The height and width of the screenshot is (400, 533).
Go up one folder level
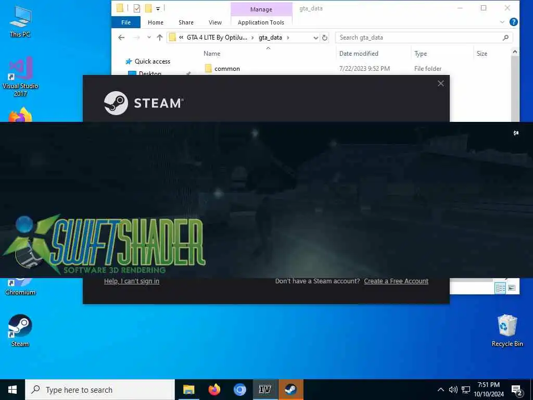point(159,37)
